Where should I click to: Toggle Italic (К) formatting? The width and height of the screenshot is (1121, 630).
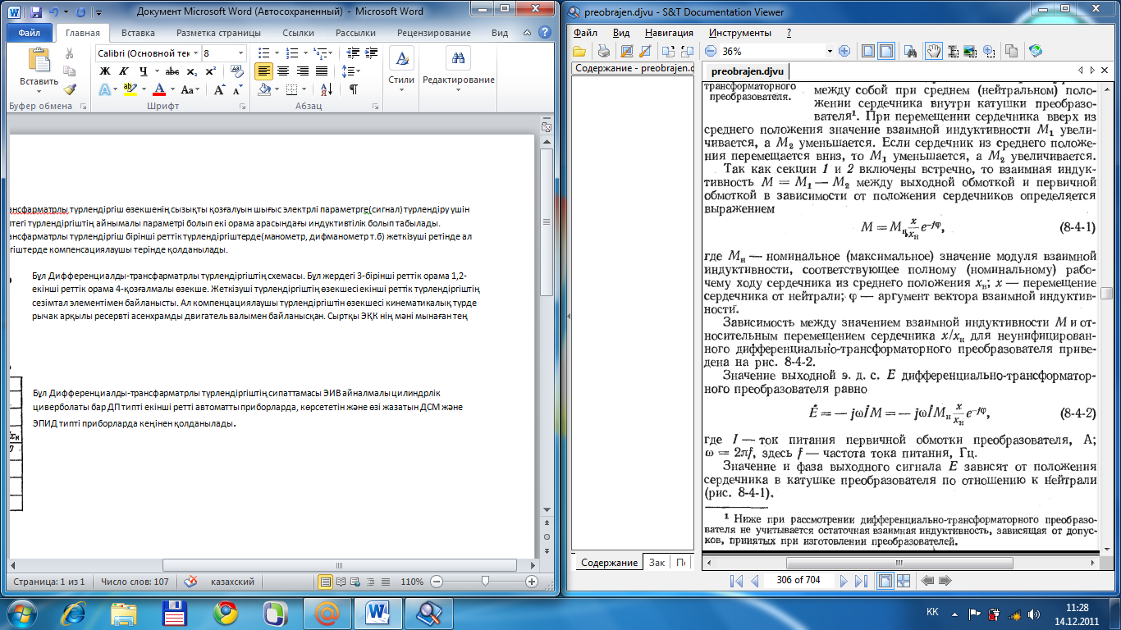pyautogui.click(x=123, y=71)
